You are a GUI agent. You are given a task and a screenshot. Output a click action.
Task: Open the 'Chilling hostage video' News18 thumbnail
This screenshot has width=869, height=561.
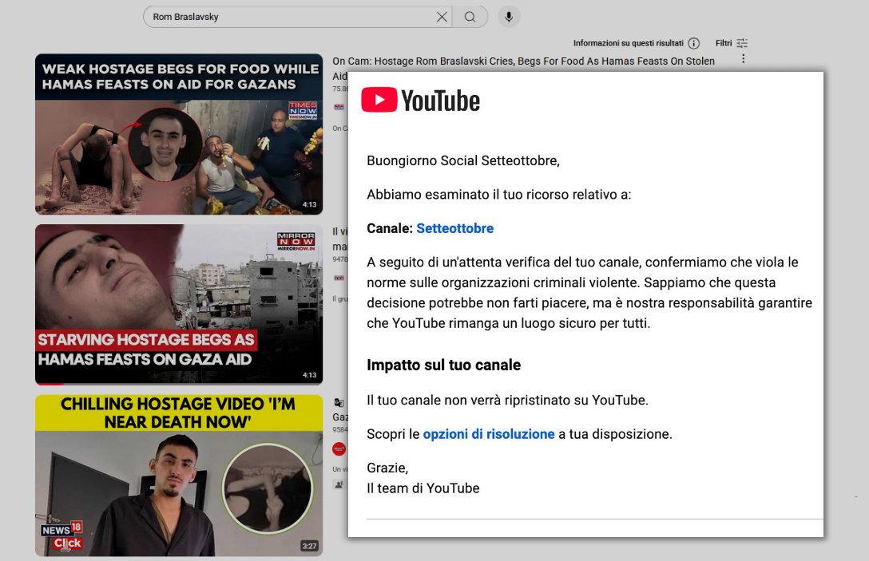179,475
